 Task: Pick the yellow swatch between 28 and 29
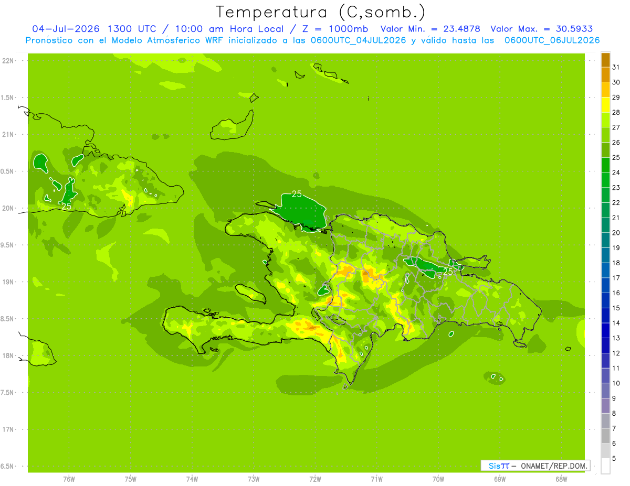605,104
